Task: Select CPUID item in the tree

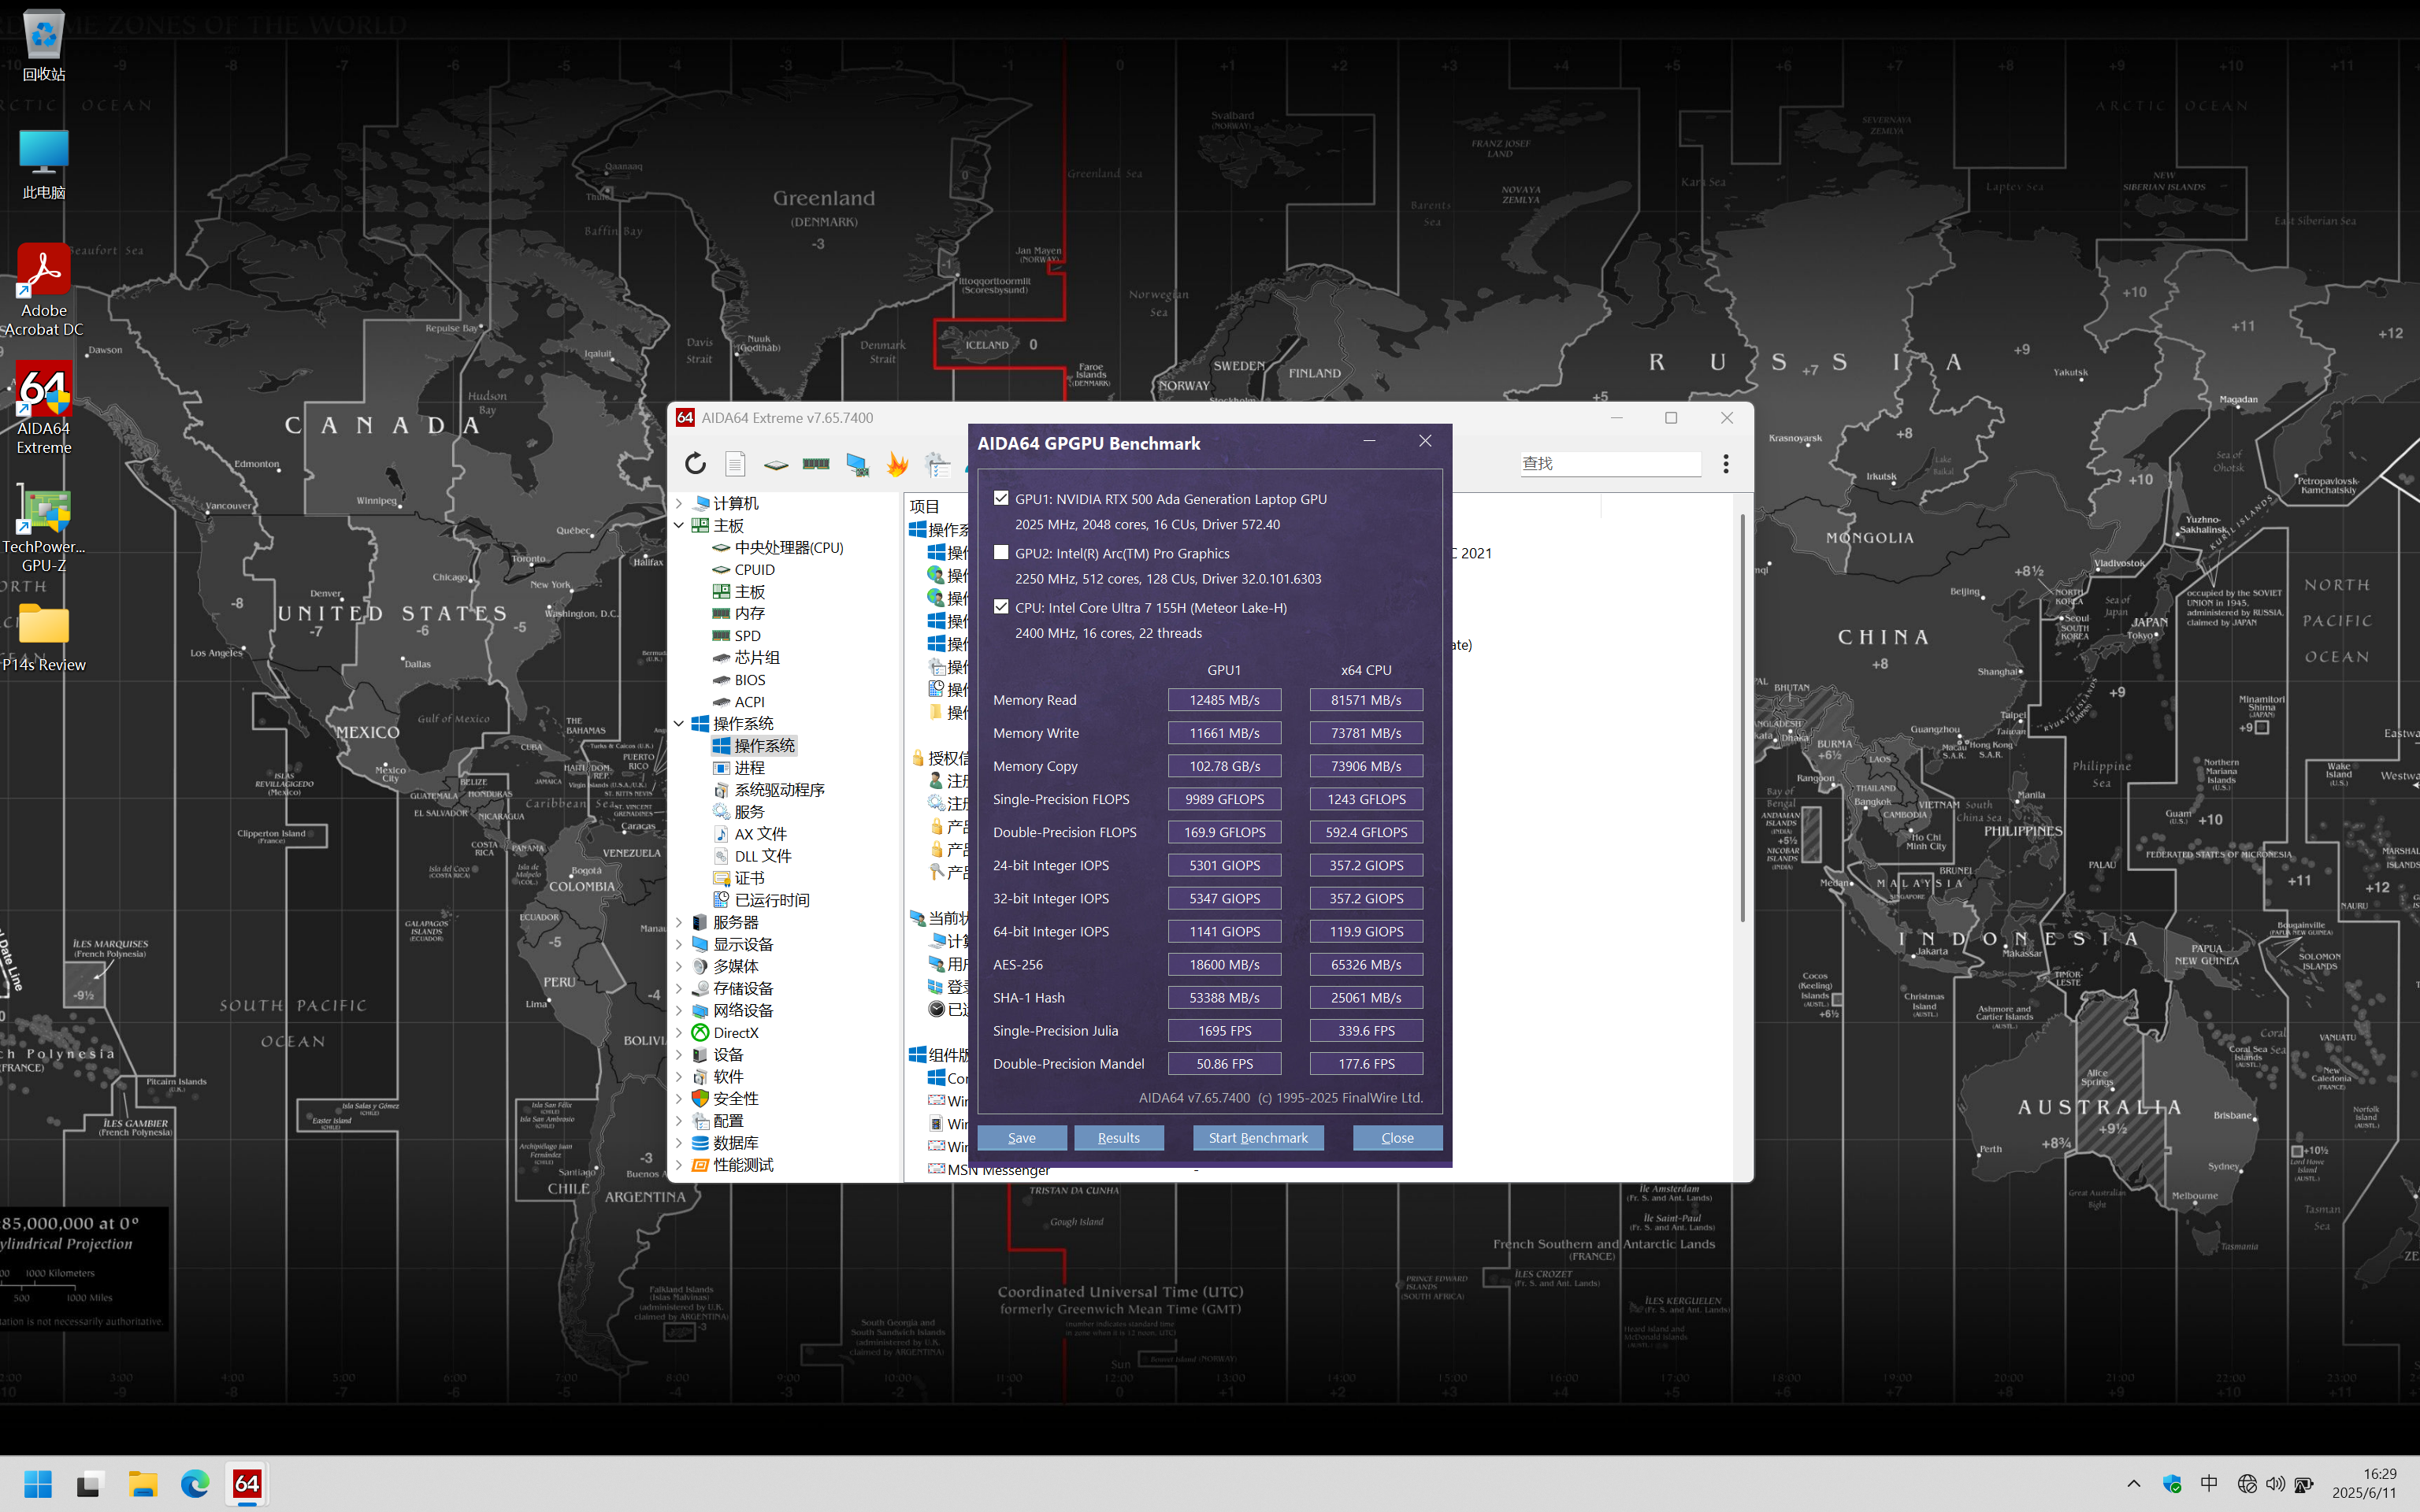Action: 754,570
